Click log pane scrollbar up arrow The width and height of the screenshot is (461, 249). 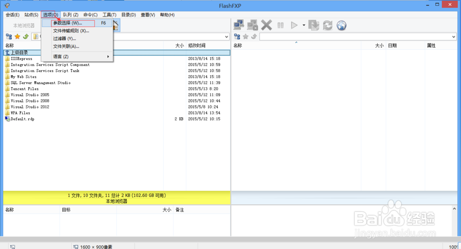tap(454, 208)
